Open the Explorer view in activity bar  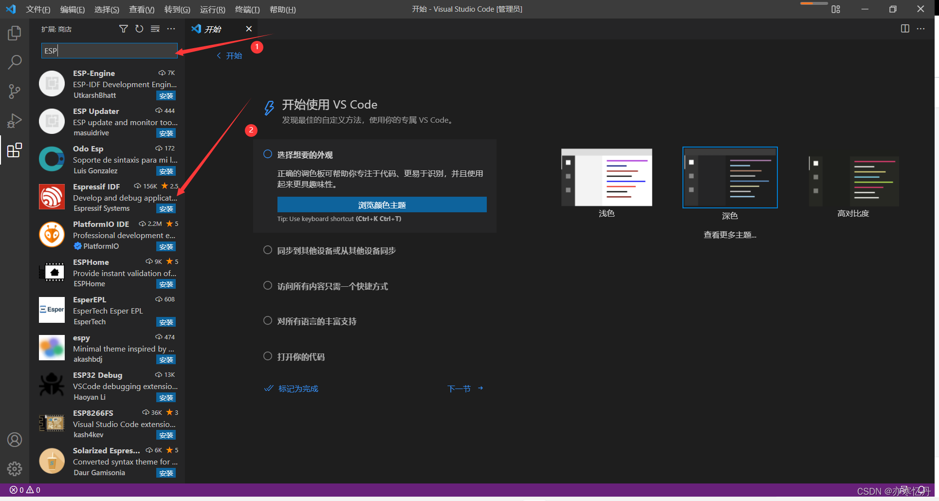[15, 33]
